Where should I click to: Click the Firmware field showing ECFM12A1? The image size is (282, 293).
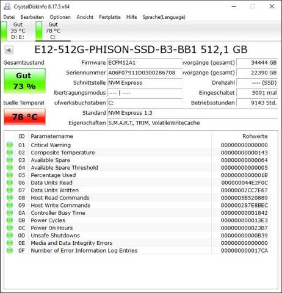145,63
